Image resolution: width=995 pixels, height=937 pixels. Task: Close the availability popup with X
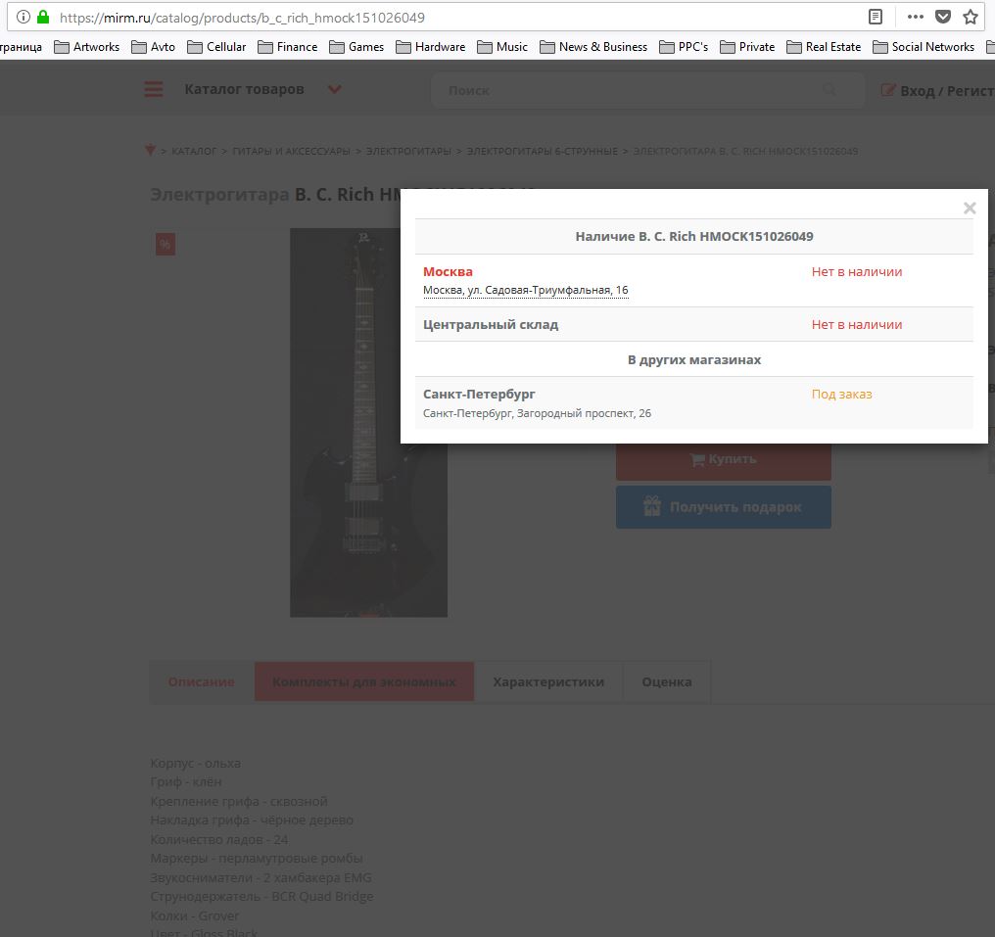point(970,209)
